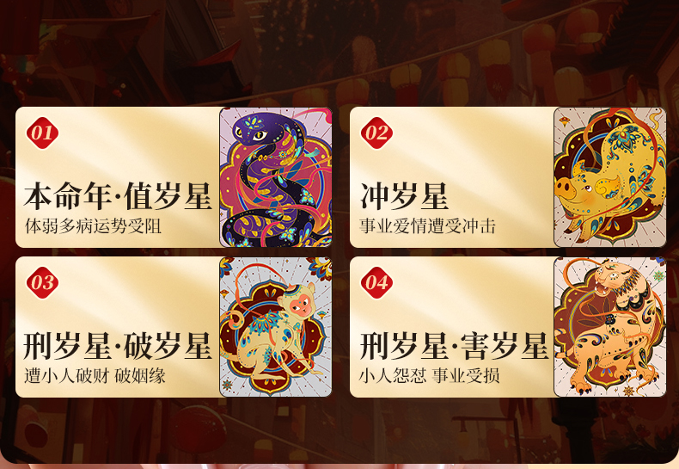This screenshot has width=679, height=469.
Task: Click subtitle 小人怨怼 事业受损
Action: click(x=429, y=376)
